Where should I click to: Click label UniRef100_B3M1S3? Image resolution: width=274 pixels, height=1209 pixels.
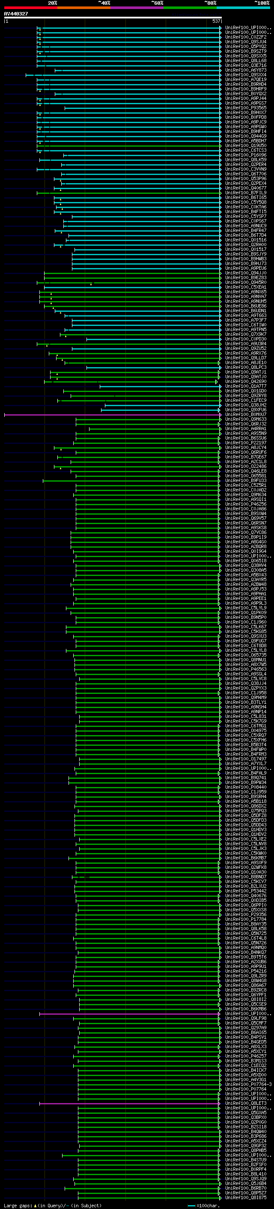pos(246,1061)
